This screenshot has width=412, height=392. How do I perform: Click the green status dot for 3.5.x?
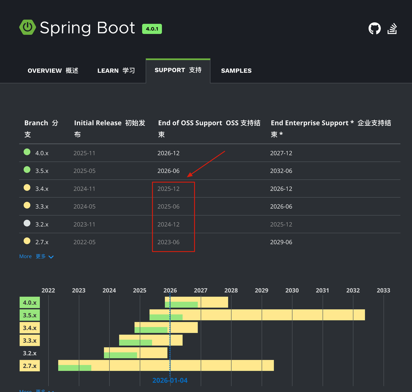coord(27,170)
